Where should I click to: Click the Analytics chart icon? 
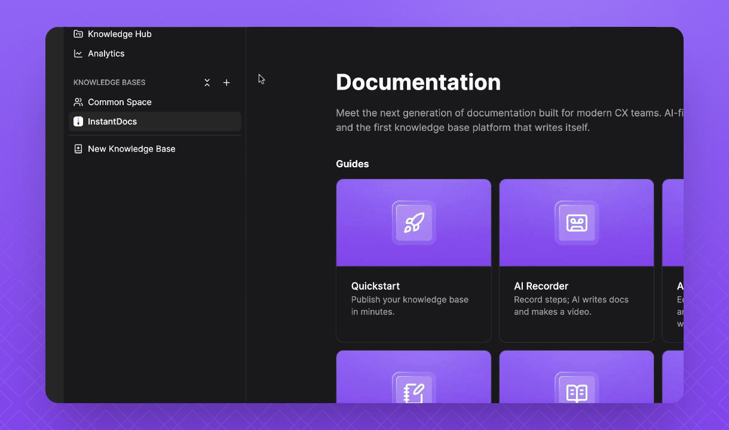[x=78, y=54]
